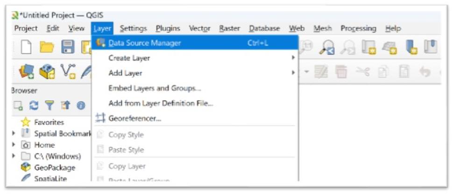Screen dimensions: 454x194
Task: Open the Plugins menu
Action: pyautogui.click(x=168, y=28)
